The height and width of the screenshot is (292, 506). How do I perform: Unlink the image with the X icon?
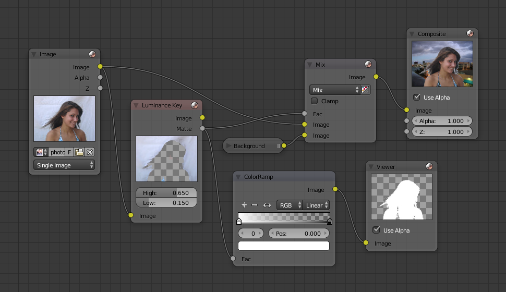[x=90, y=152]
